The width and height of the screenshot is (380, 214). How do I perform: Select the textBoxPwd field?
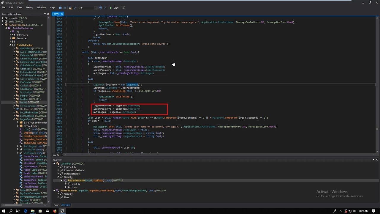pos(35,180)
